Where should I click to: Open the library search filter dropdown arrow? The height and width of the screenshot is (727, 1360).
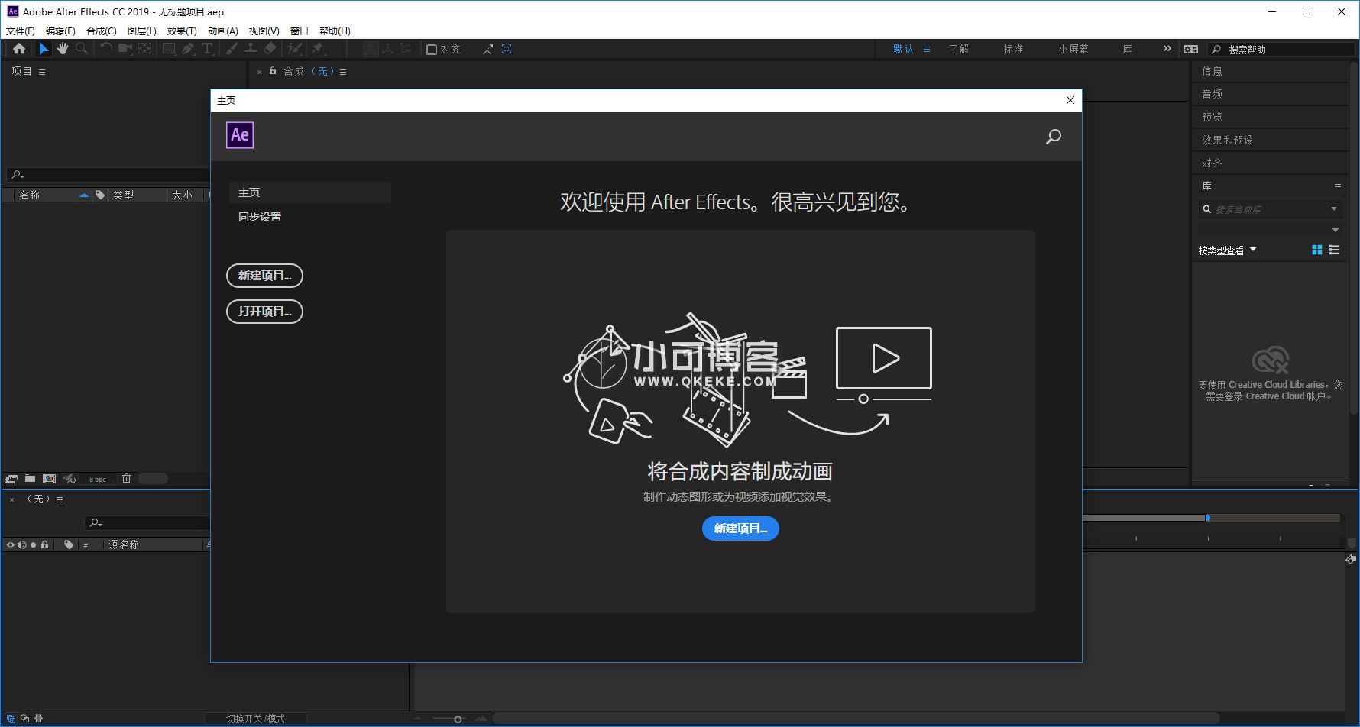click(1334, 209)
